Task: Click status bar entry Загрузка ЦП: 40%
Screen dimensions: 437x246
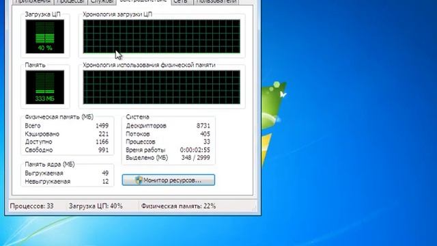Action: point(96,206)
